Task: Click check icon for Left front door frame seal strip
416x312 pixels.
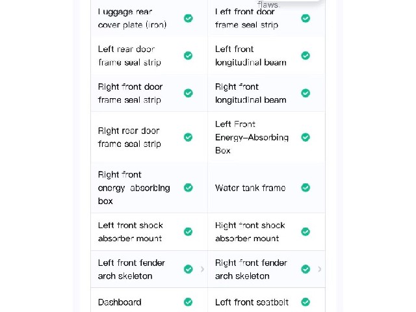Action: [x=305, y=18]
